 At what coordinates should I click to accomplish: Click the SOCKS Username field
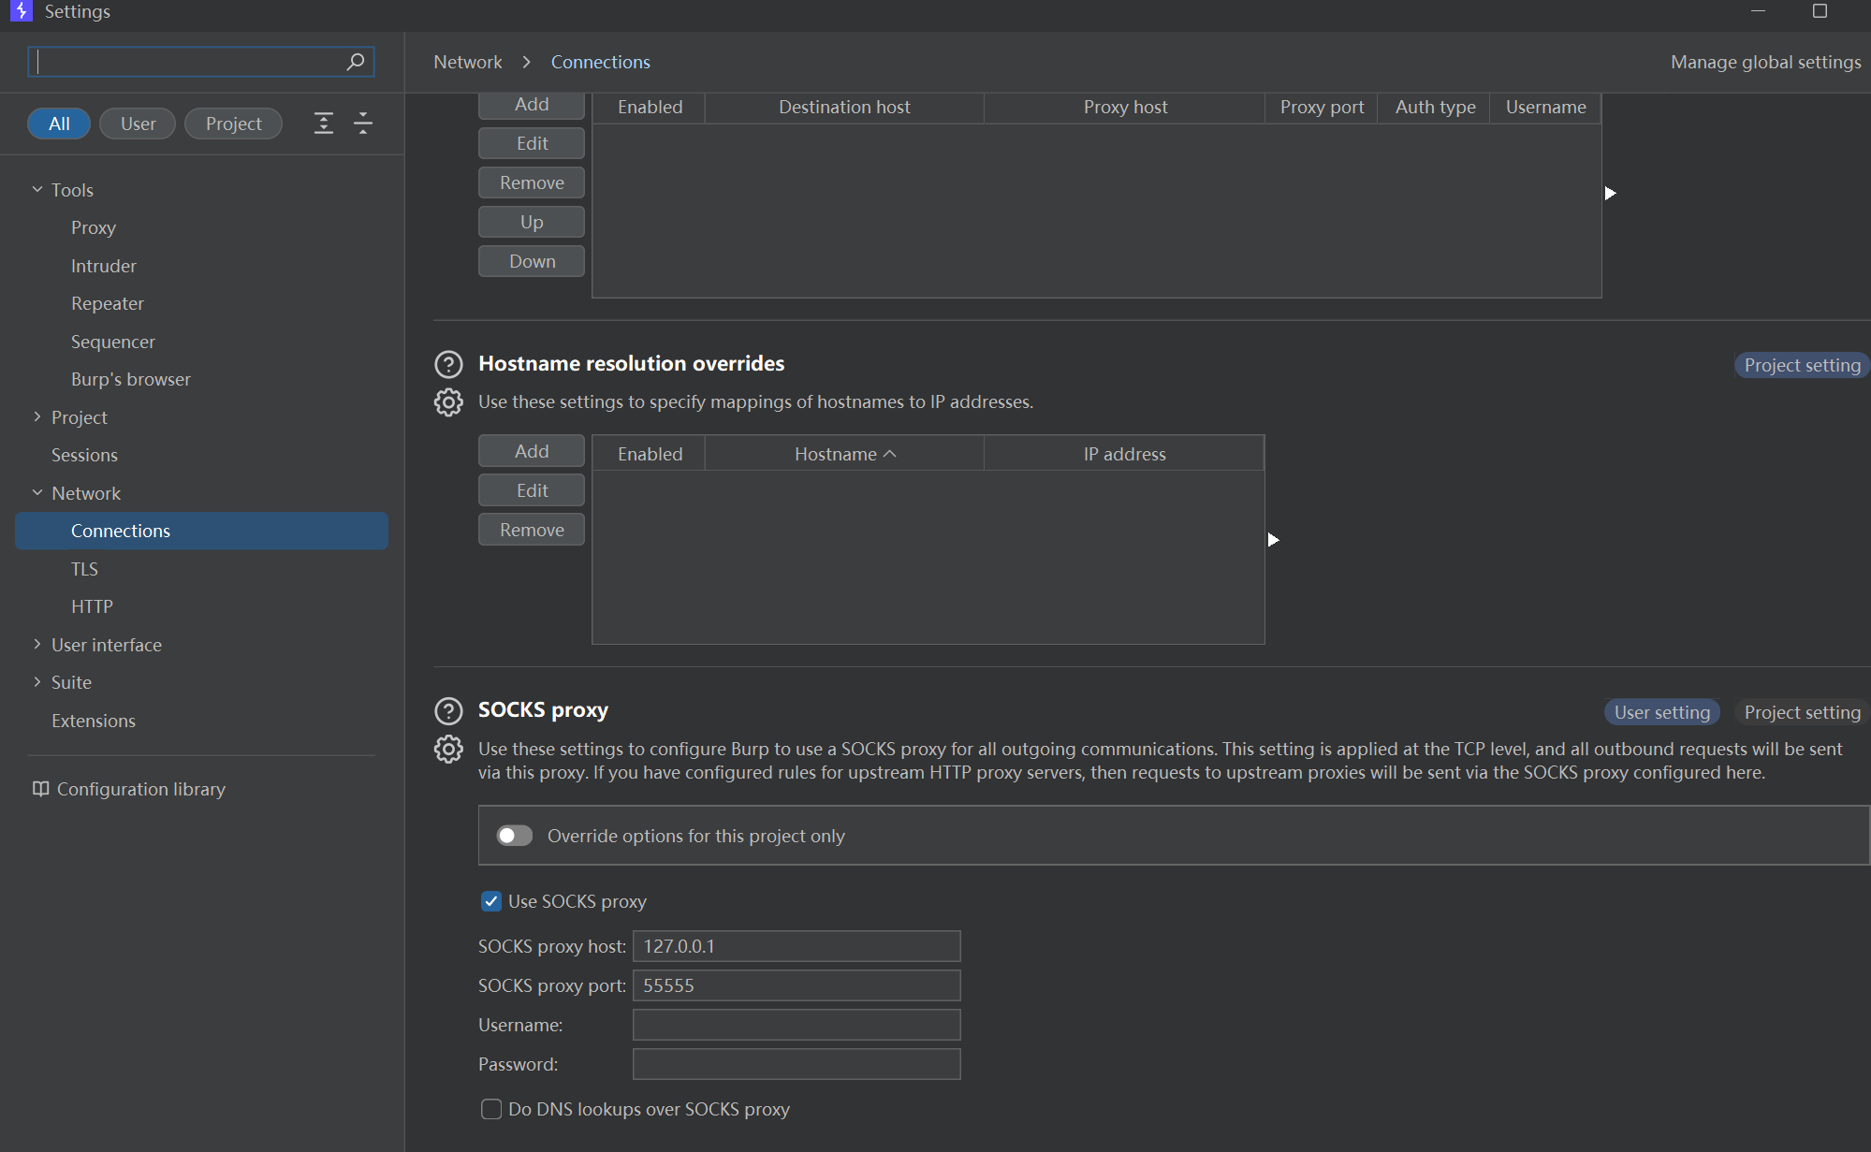797,1025
